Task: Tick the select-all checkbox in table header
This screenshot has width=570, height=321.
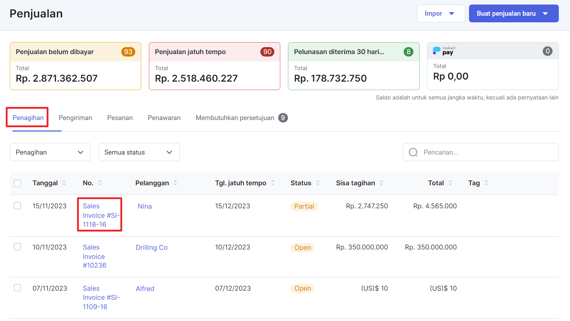Action: (17, 184)
